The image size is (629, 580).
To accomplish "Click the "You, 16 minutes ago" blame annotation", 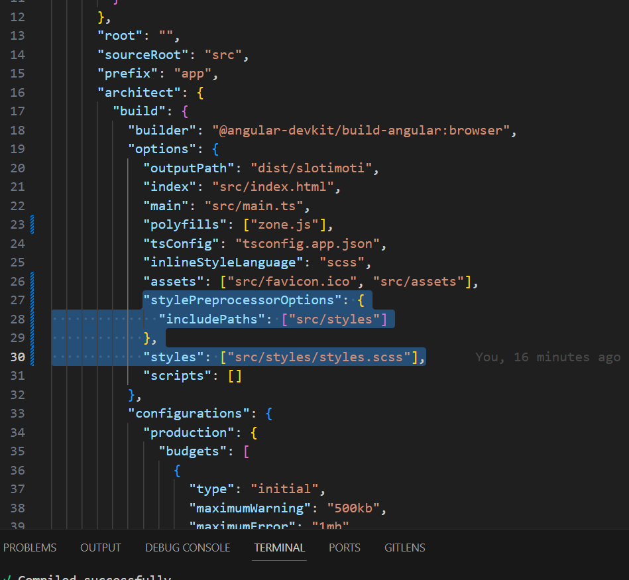I will [x=547, y=357].
